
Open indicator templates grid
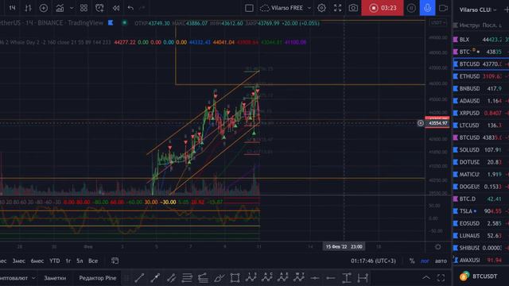(84, 8)
